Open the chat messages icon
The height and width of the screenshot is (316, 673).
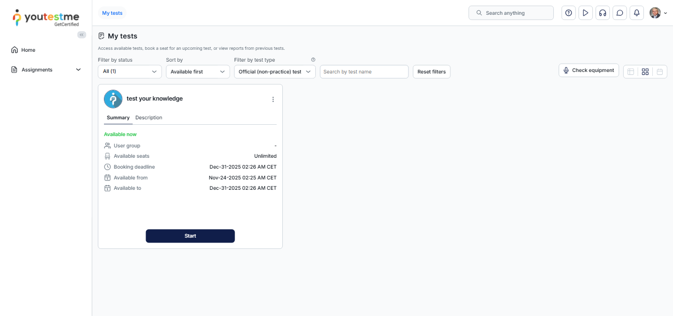point(620,13)
